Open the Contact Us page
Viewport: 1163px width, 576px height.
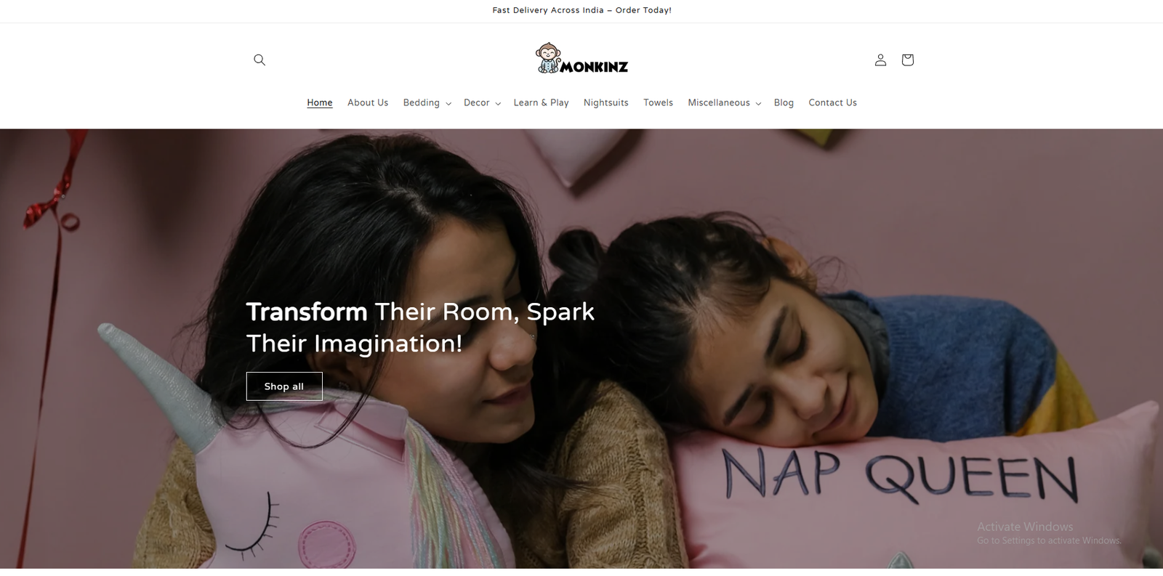point(832,102)
